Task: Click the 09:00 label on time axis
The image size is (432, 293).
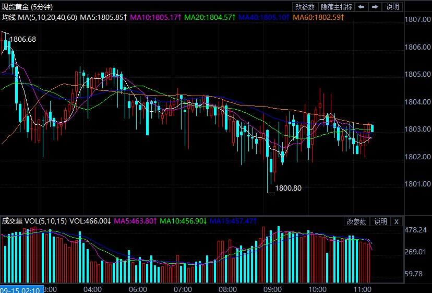Action: click(x=273, y=289)
